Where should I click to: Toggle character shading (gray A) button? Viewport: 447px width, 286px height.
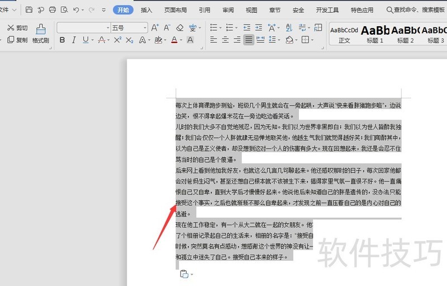click(x=190, y=40)
